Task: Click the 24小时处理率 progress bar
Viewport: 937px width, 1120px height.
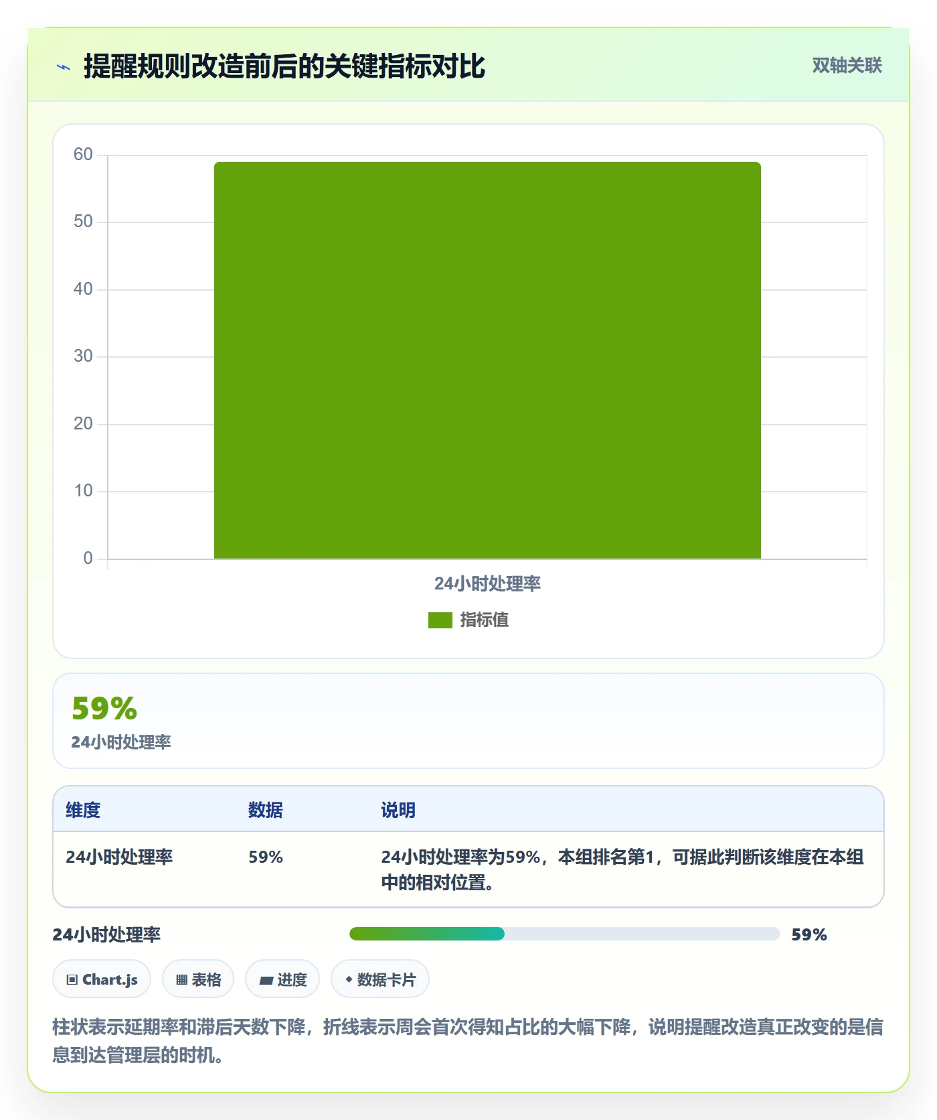Action: coord(564,934)
